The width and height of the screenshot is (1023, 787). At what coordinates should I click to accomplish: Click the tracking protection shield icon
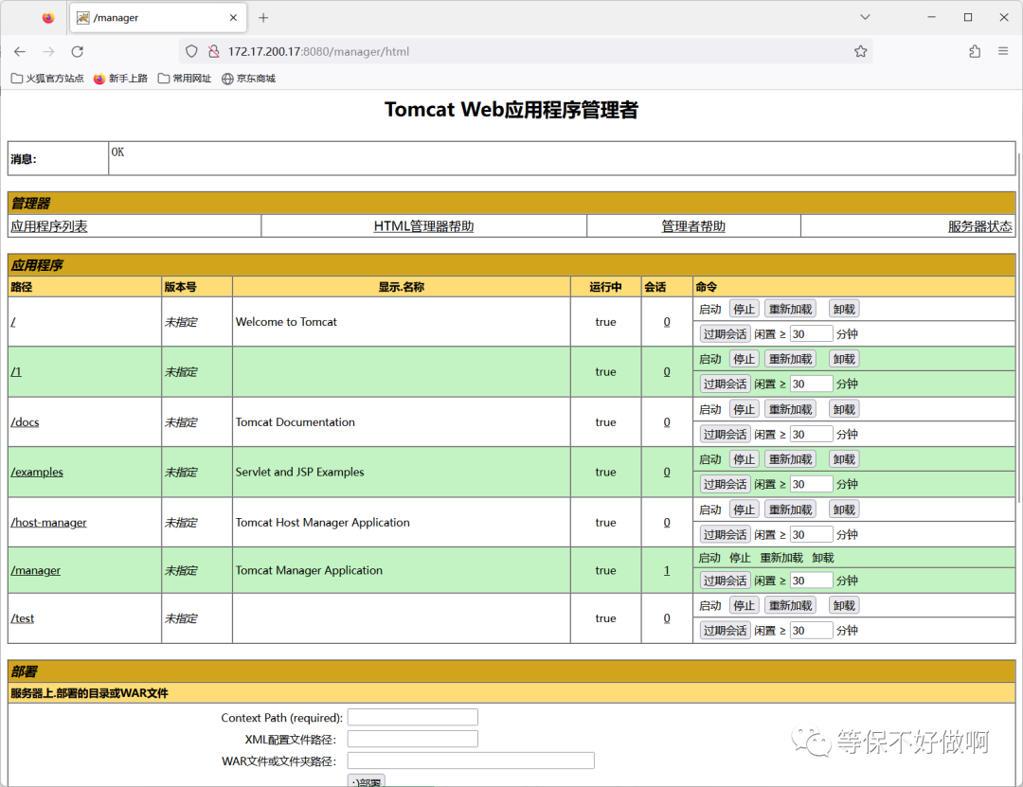191,51
